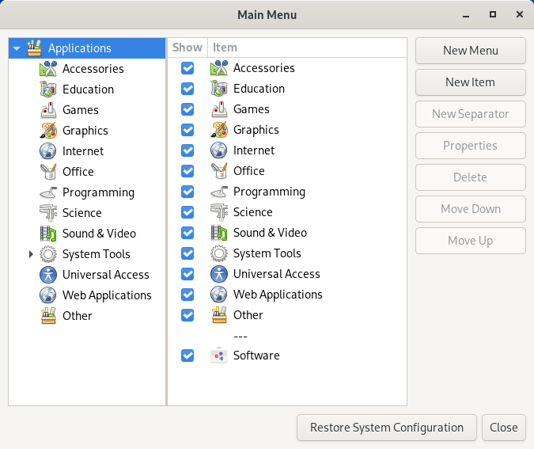Click Restore System Configuration button
This screenshot has height=449, width=534.
click(x=386, y=428)
